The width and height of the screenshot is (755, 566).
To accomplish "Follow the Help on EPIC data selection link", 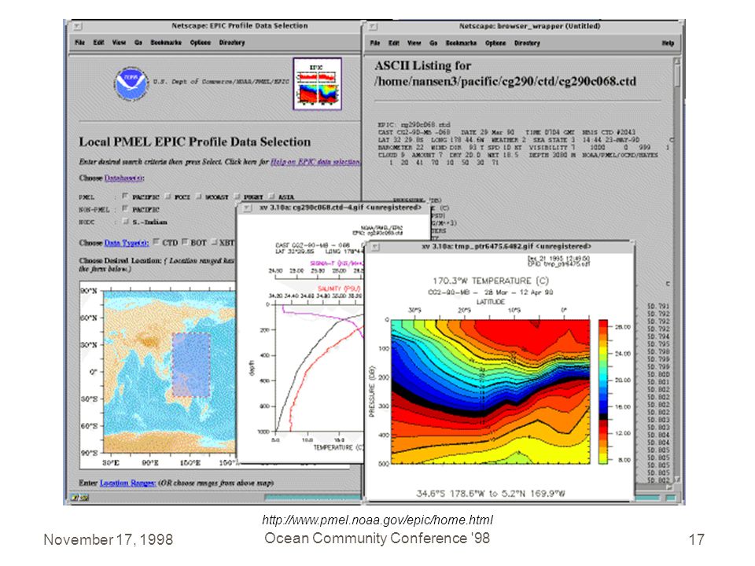I will tap(315, 162).
